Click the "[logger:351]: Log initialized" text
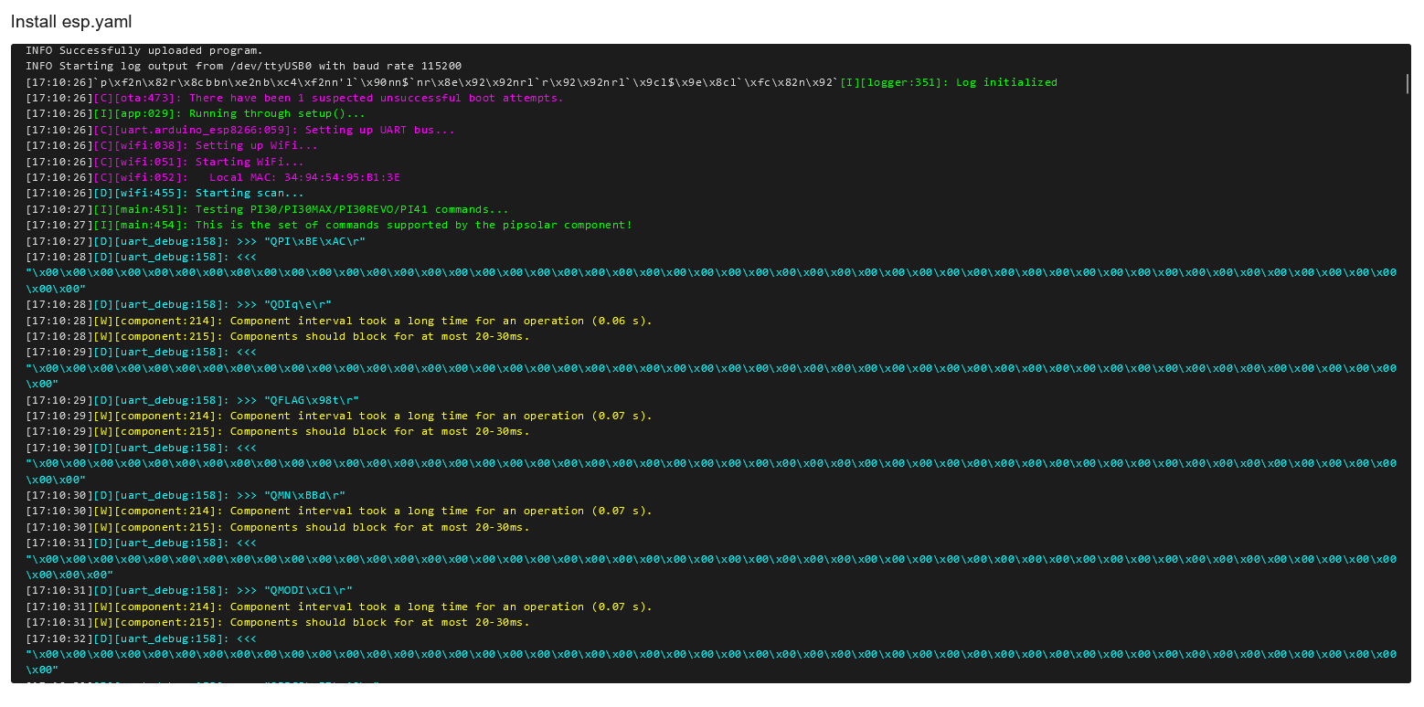The image size is (1424, 707). (x=949, y=82)
